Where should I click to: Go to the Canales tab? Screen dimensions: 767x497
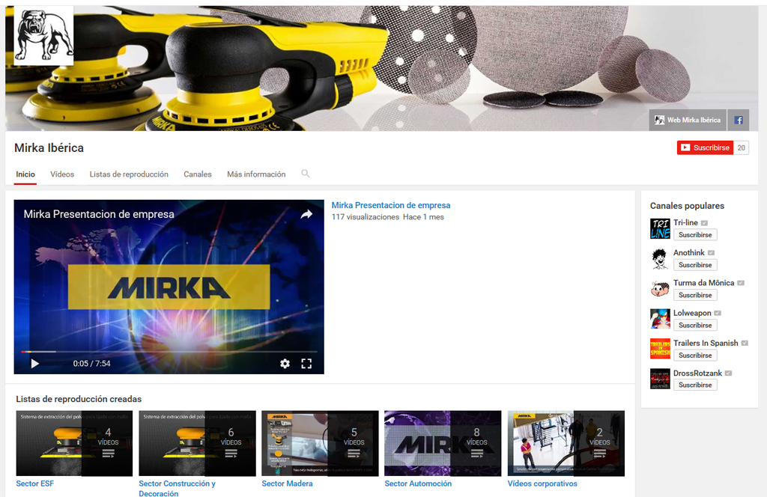[198, 174]
